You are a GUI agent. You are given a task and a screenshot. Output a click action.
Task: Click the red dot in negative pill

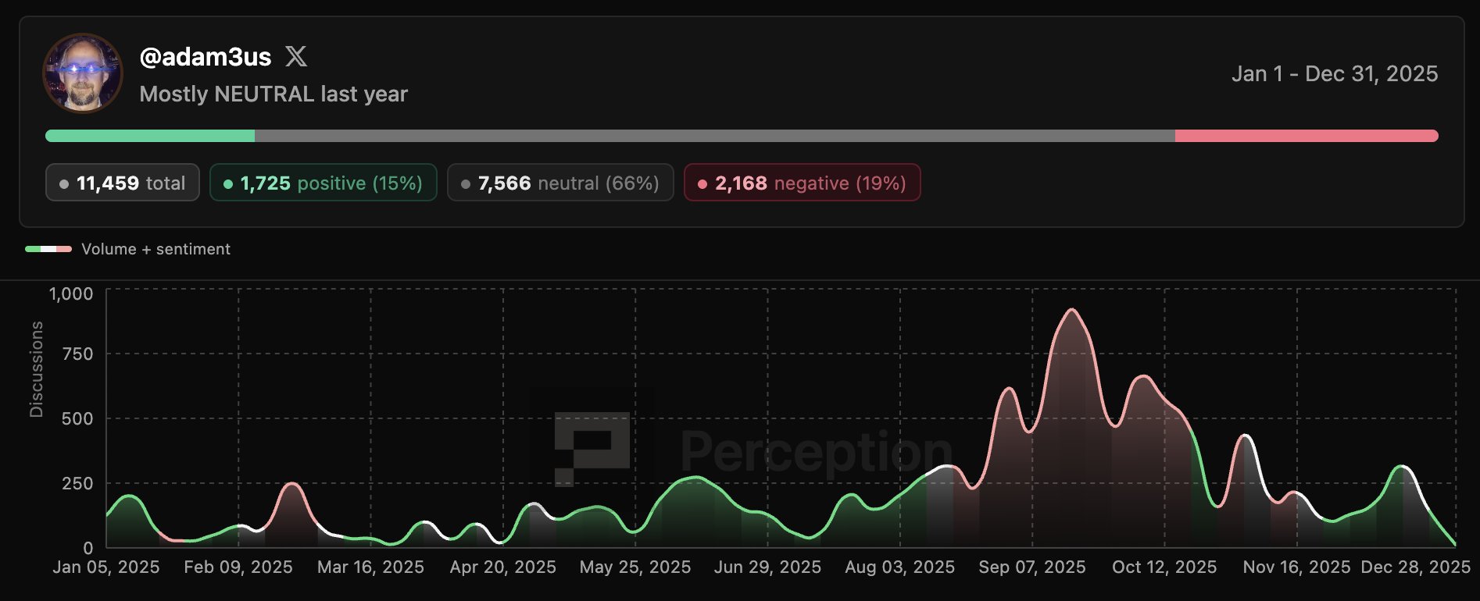point(702,184)
